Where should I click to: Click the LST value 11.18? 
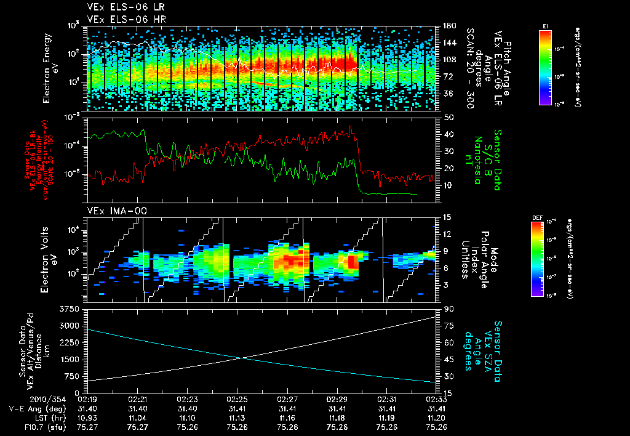(337, 418)
